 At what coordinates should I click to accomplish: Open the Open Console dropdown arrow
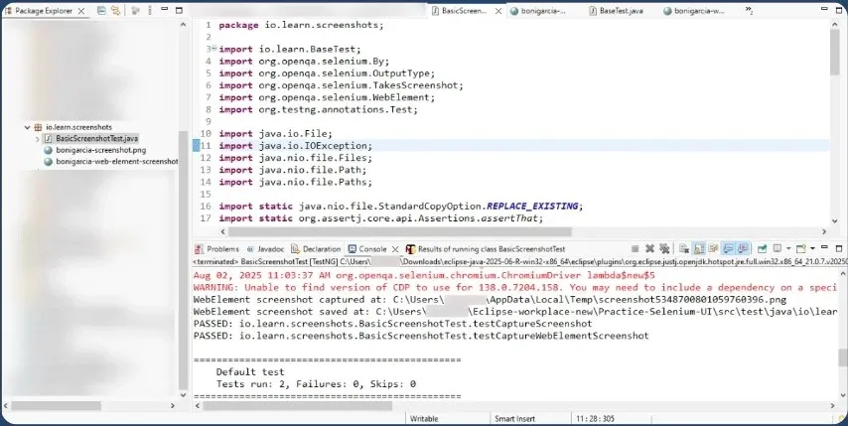[x=813, y=248]
